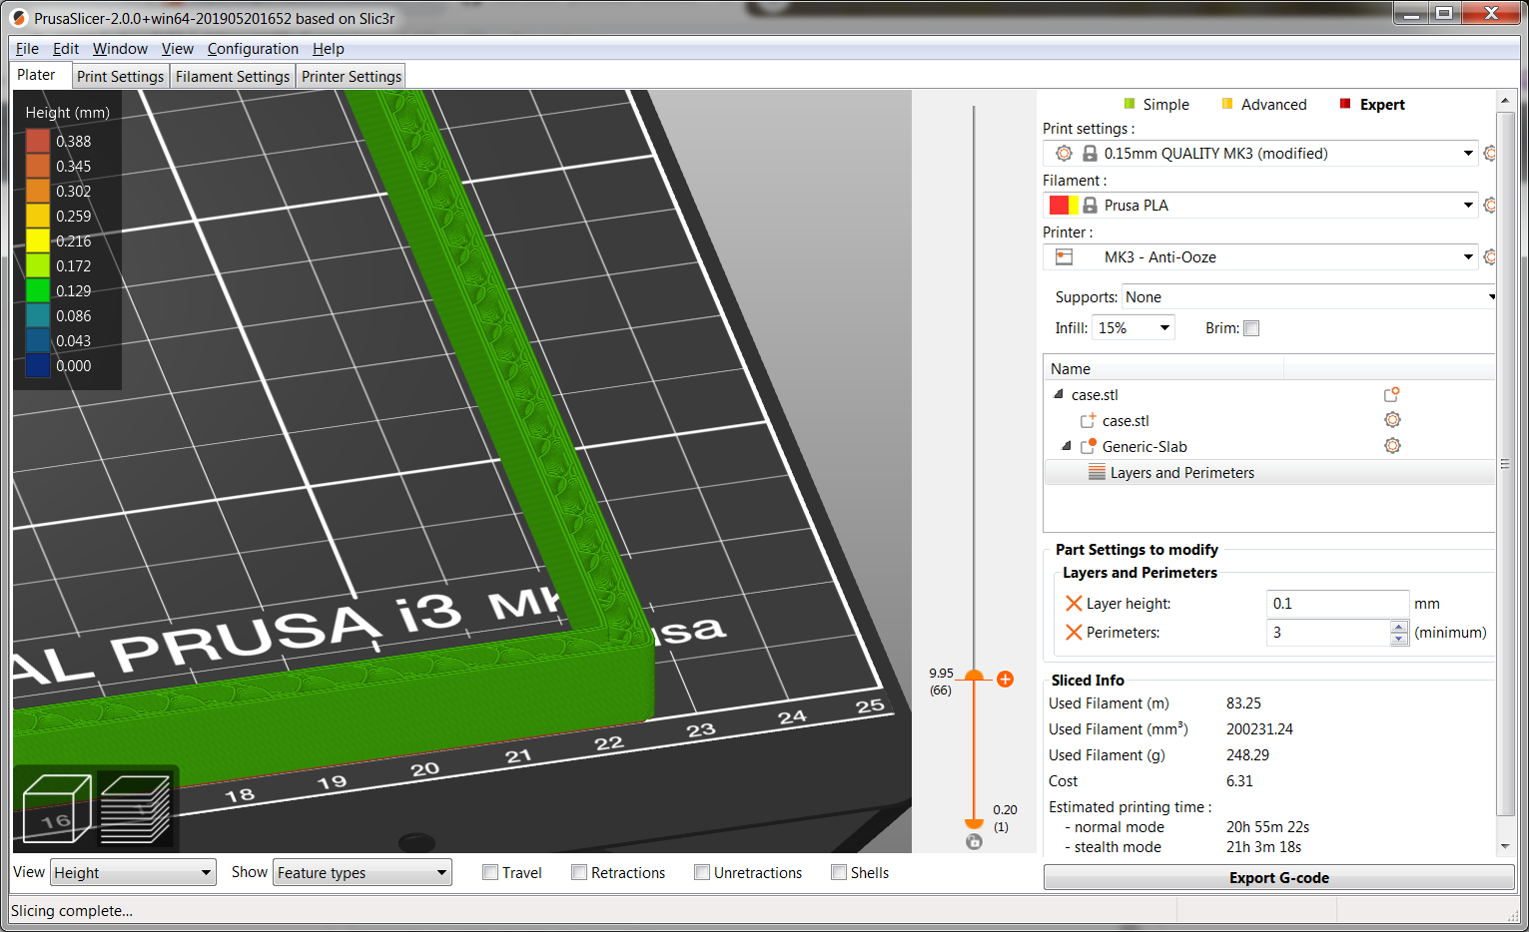Click the padlock icon beside print profile
Viewport: 1529px width, 932px height.
click(x=1088, y=153)
